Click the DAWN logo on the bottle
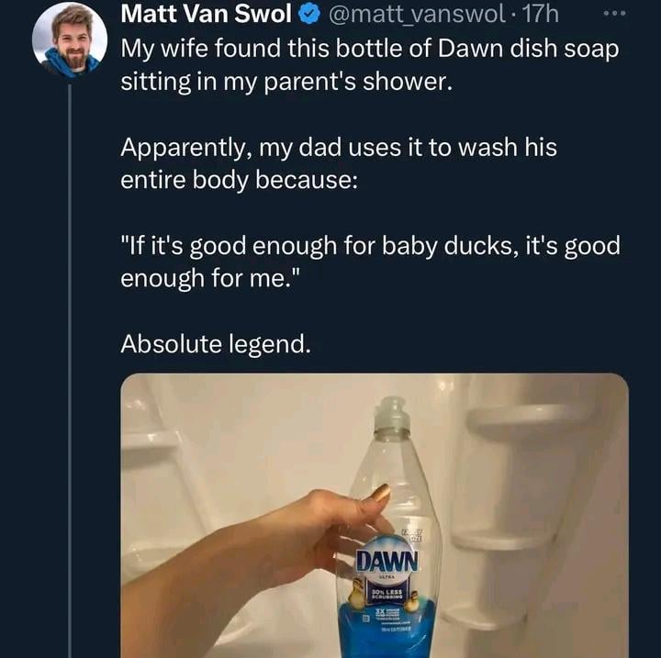The width and height of the screenshot is (661, 658). point(387,560)
